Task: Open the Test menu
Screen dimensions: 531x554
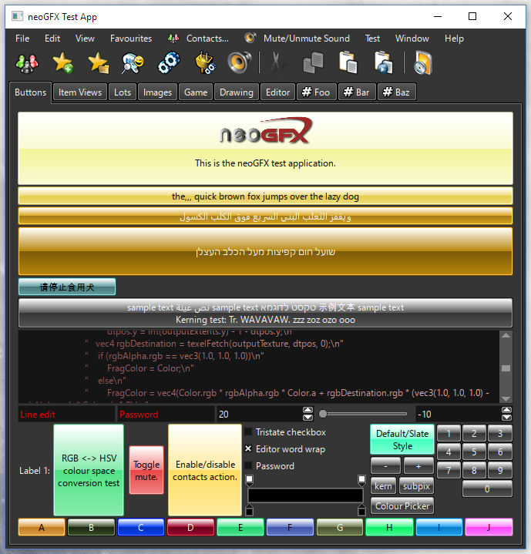Action: coord(372,39)
